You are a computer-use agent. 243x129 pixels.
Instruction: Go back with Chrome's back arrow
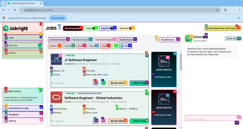pyautogui.click(x=4, y=10)
